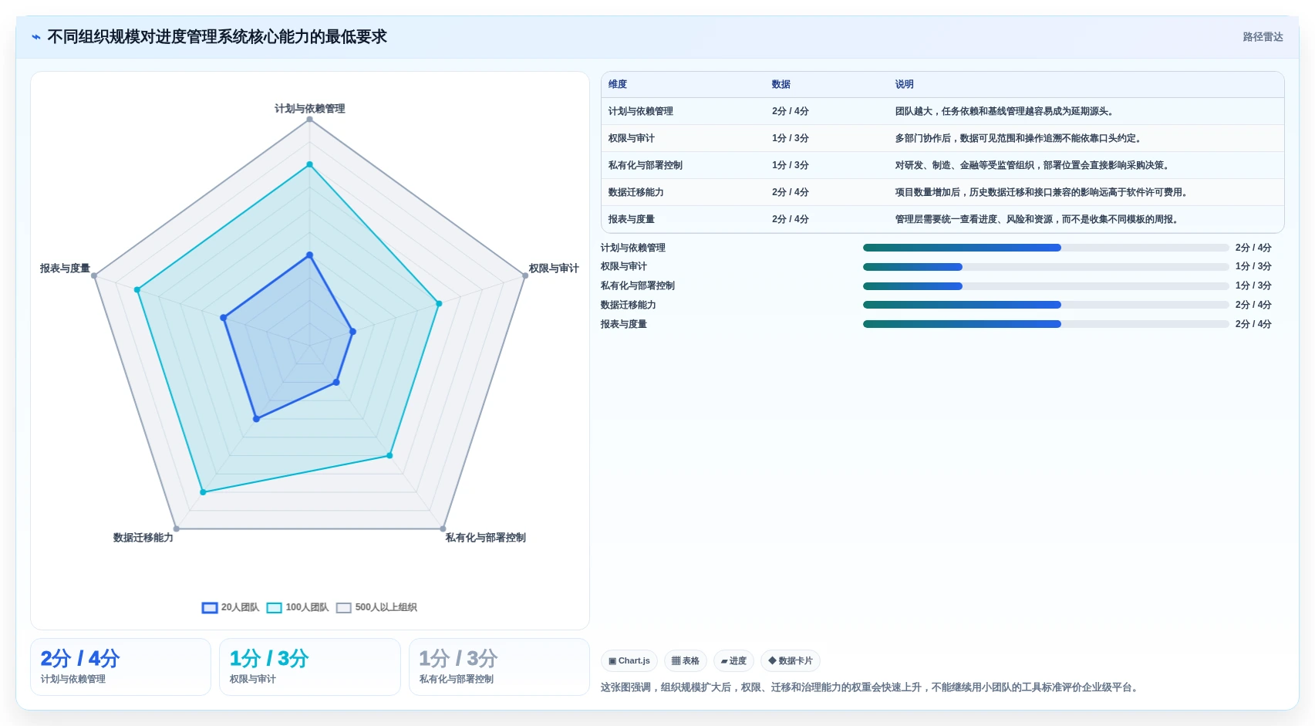Toggle the 20人团队 legend entry
The width and height of the screenshot is (1315, 726).
[x=231, y=608]
